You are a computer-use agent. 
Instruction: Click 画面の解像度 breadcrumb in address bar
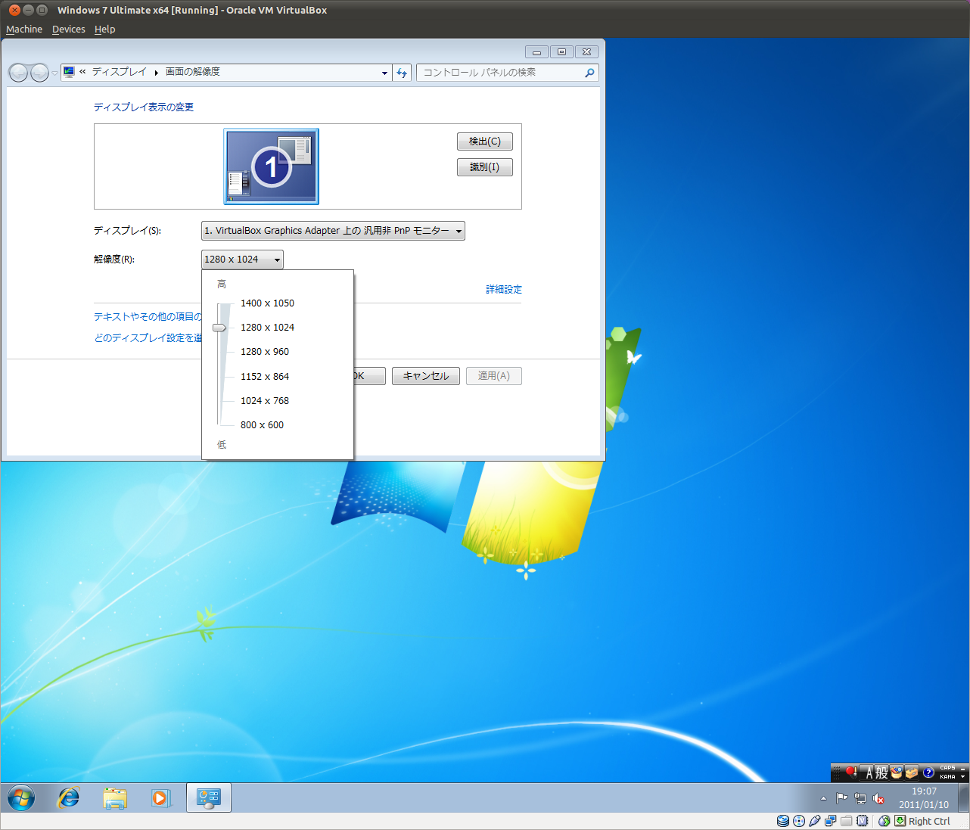[193, 72]
